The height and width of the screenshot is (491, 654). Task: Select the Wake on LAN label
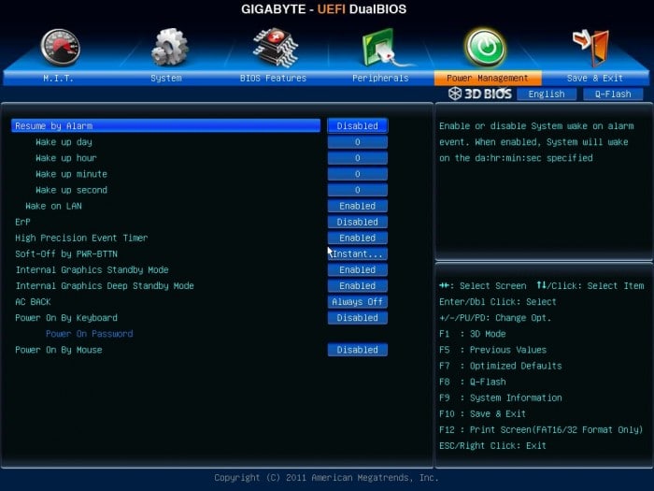pyautogui.click(x=53, y=206)
